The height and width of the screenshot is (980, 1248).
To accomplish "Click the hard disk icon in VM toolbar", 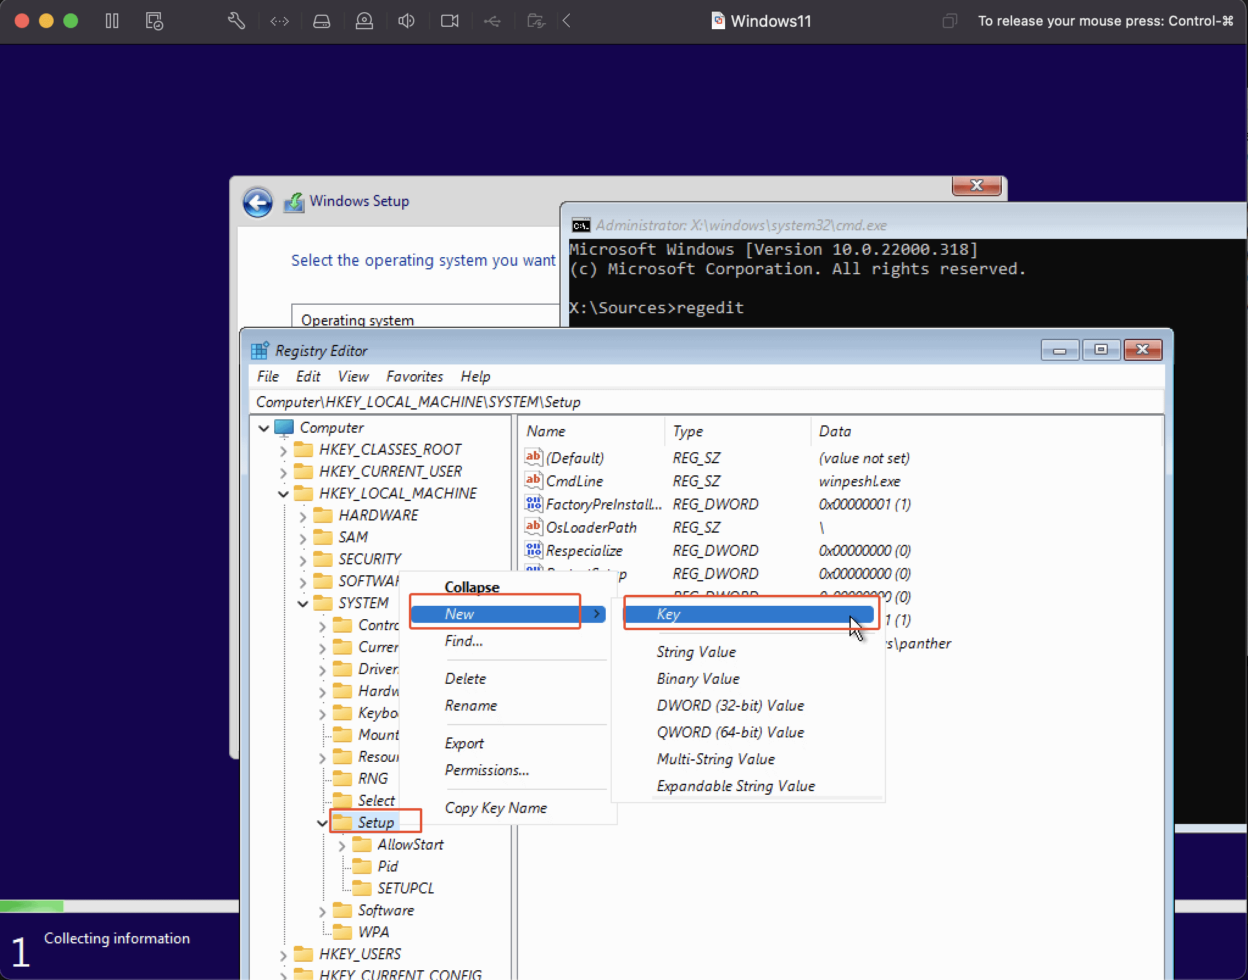I will click(x=322, y=21).
